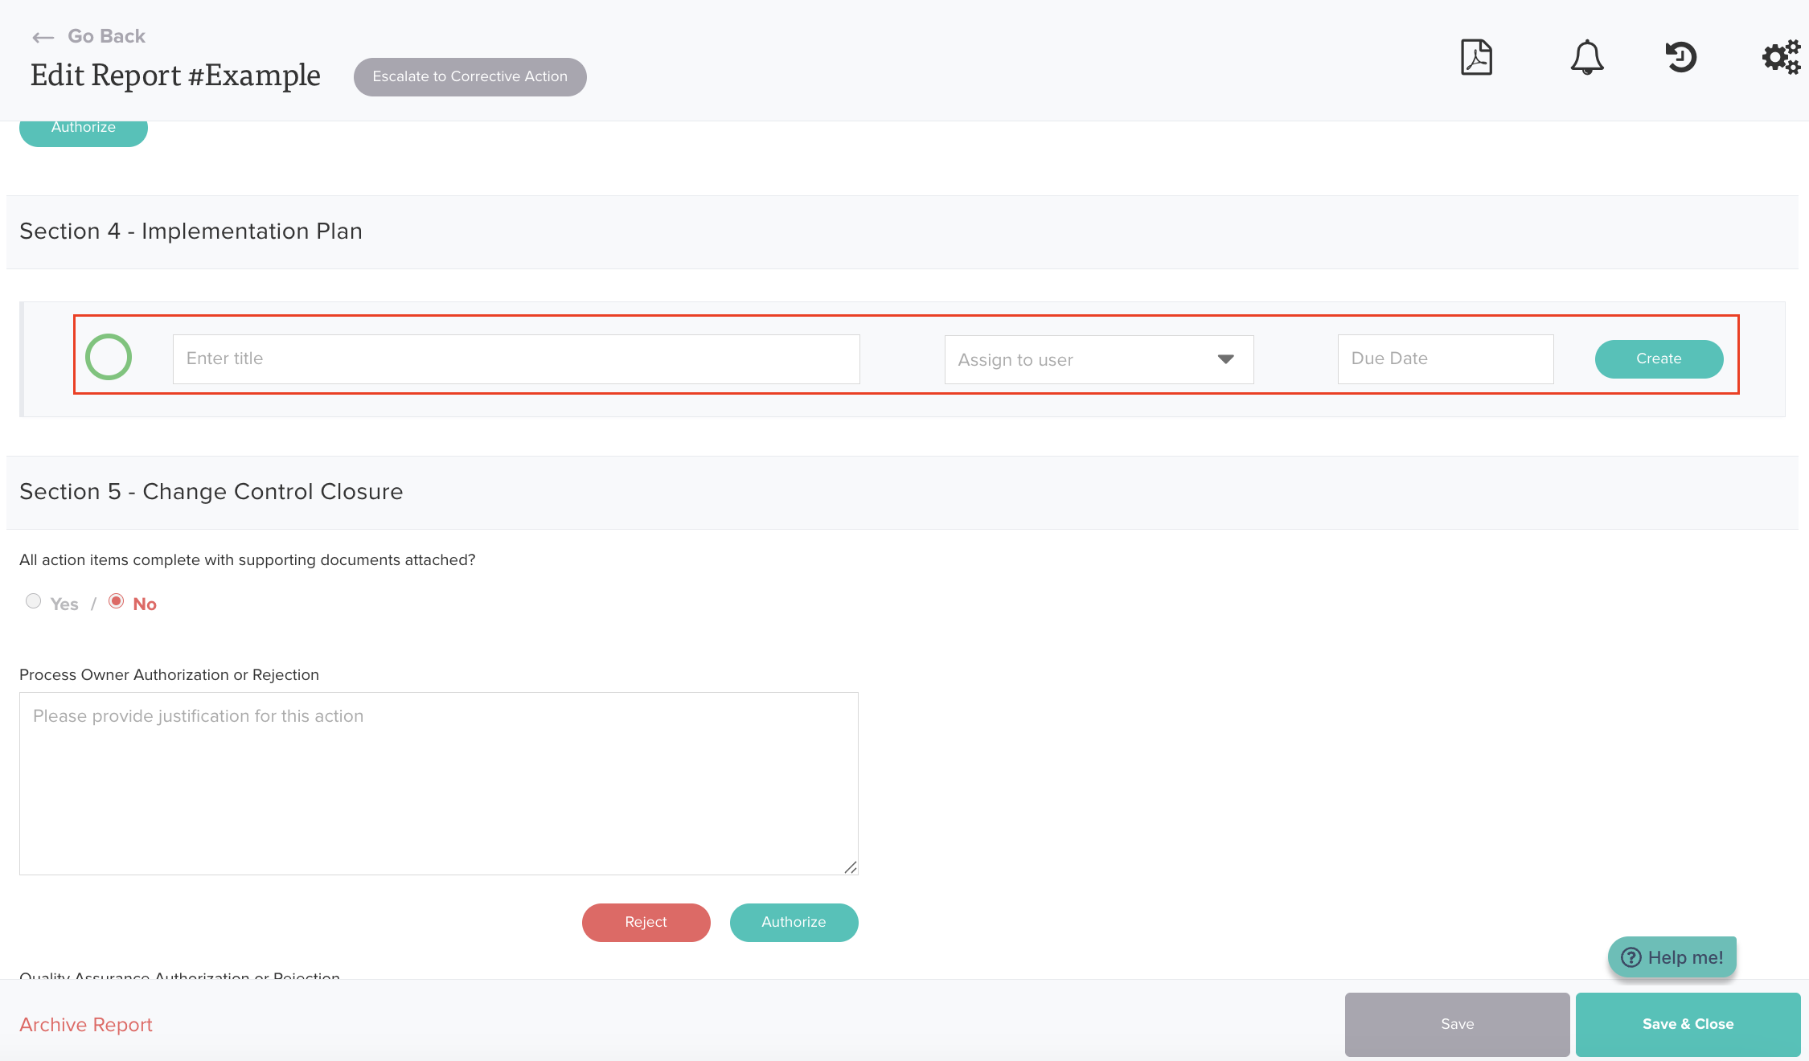This screenshot has width=1809, height=1061.
Task: Select the Yes radio button
Action: pos(34,601)
